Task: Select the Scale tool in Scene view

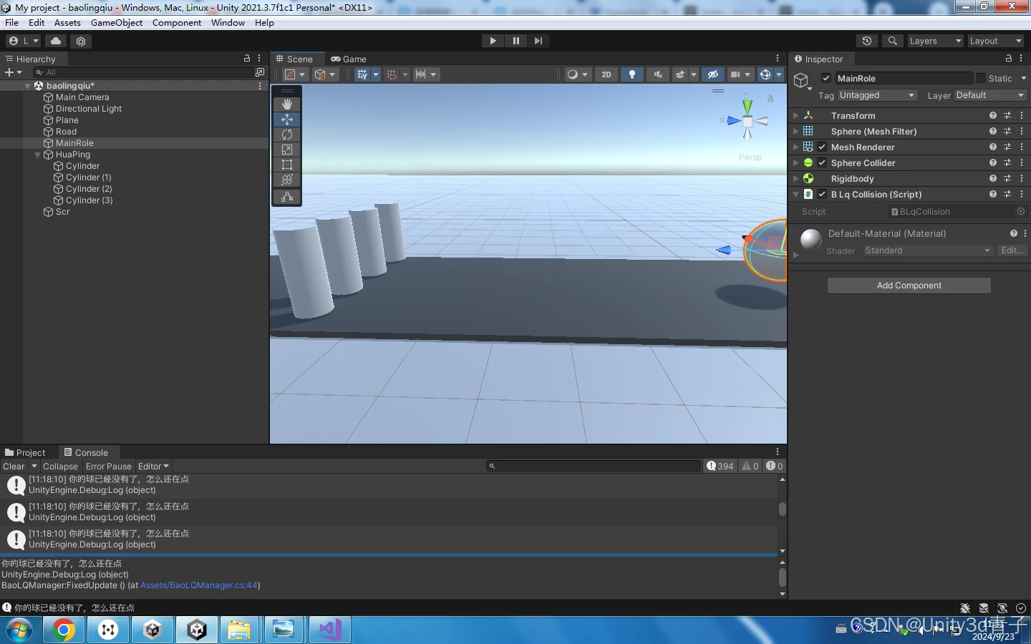Action: click(287, 150)
